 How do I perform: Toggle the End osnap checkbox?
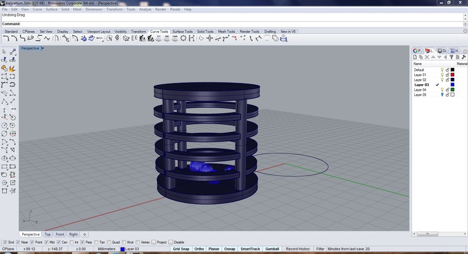coord(5,242)
